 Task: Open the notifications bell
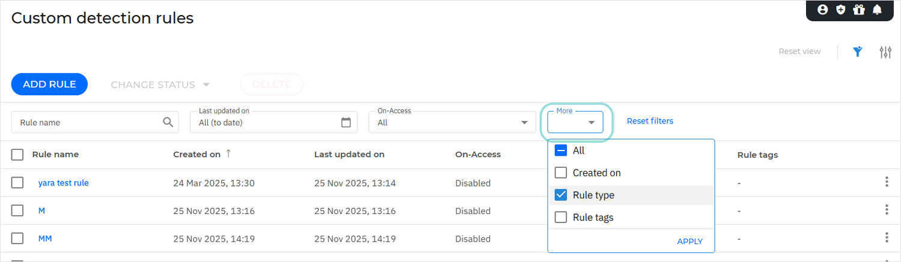(877, 10)
